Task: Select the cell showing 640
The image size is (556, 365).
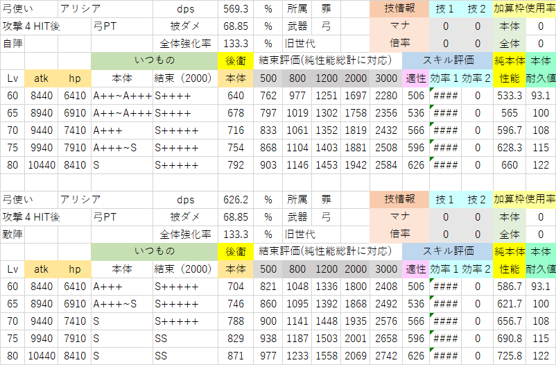Action: coord(236,96)
